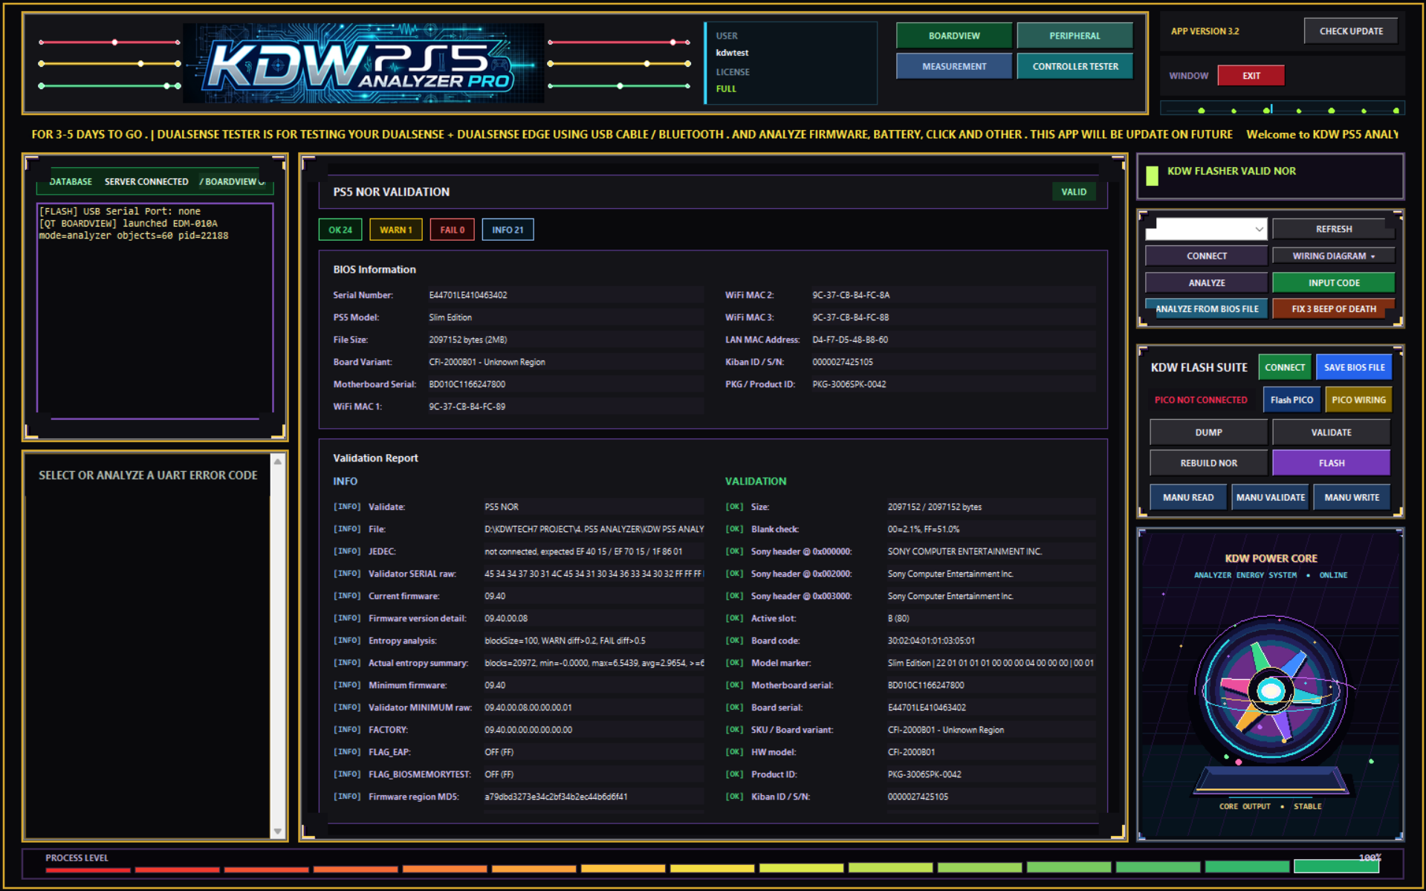
Task: Open the MEASUREMENT module
Action: click(x=953, y=66)
